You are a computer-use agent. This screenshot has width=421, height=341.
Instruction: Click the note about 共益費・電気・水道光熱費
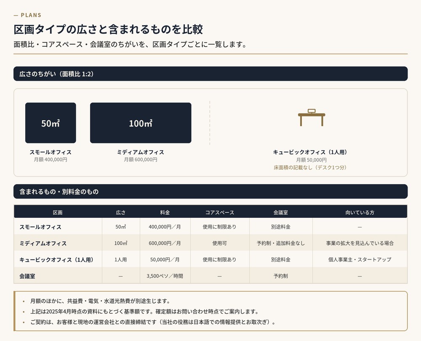point(101,301)
